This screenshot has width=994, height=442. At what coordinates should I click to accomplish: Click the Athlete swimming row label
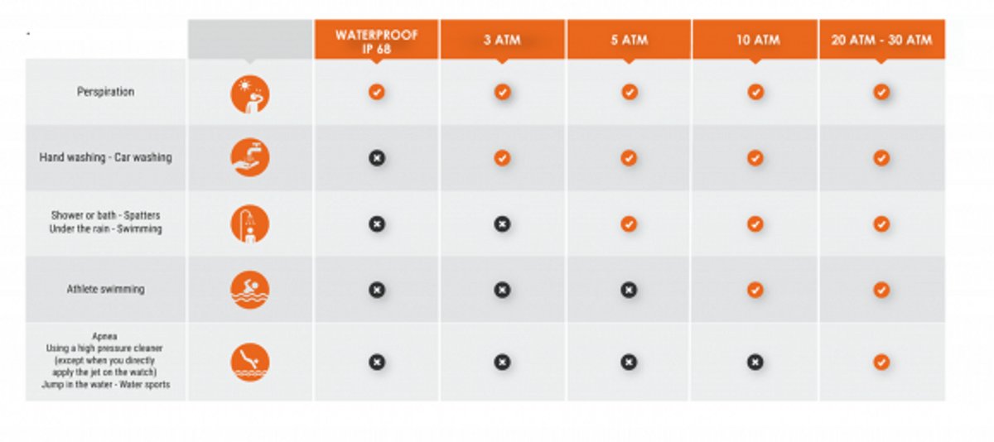coord(106,290)
